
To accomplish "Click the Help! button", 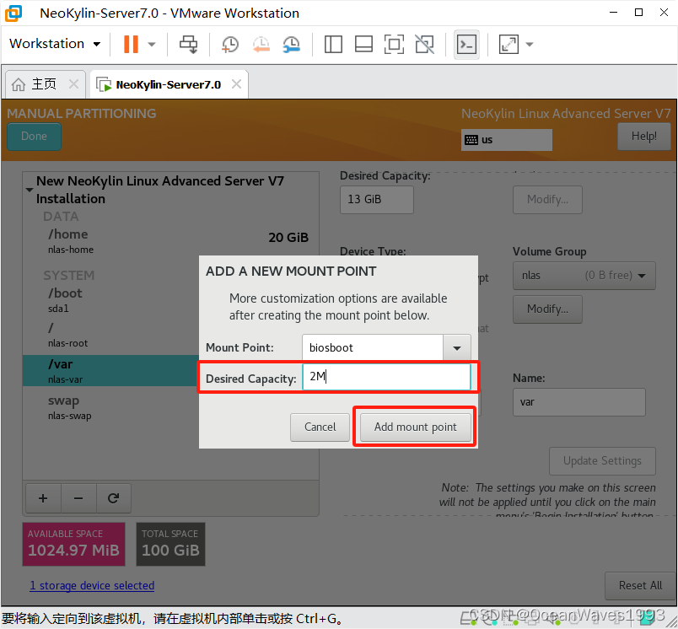I will (x=643, y=137).
